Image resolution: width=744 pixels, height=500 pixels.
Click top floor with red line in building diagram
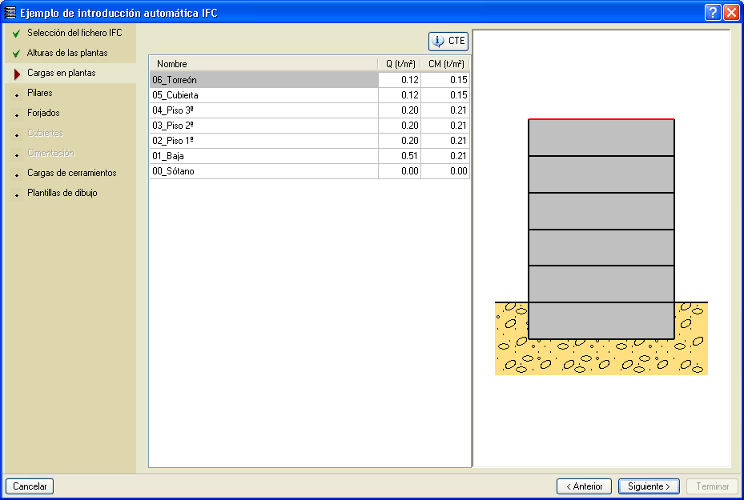tap(601, 138)
